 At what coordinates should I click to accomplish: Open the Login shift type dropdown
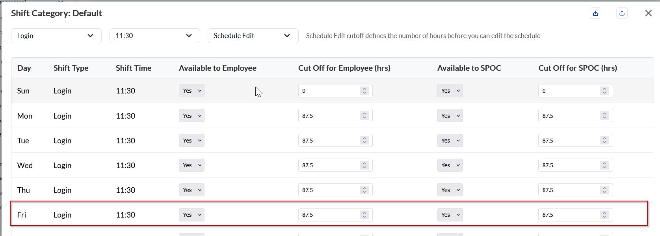click(x=56, y=36)
